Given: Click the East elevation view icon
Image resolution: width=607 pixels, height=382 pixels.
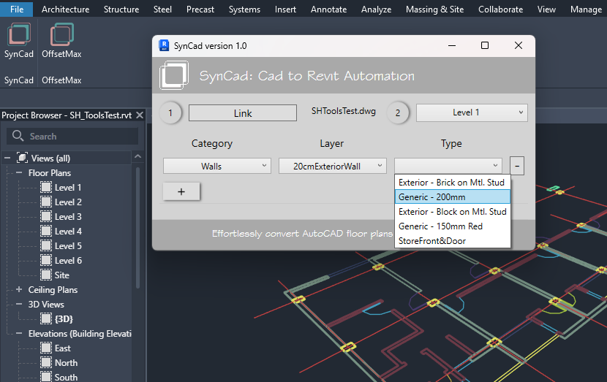Looking at the screenshot, I should (x=46, y=348).
